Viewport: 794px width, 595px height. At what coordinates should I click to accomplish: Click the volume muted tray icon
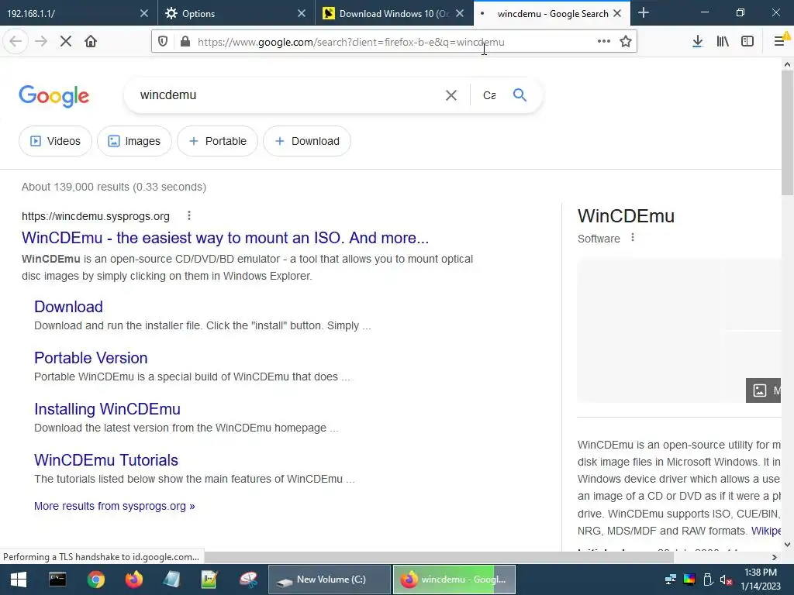click(726, 580)
